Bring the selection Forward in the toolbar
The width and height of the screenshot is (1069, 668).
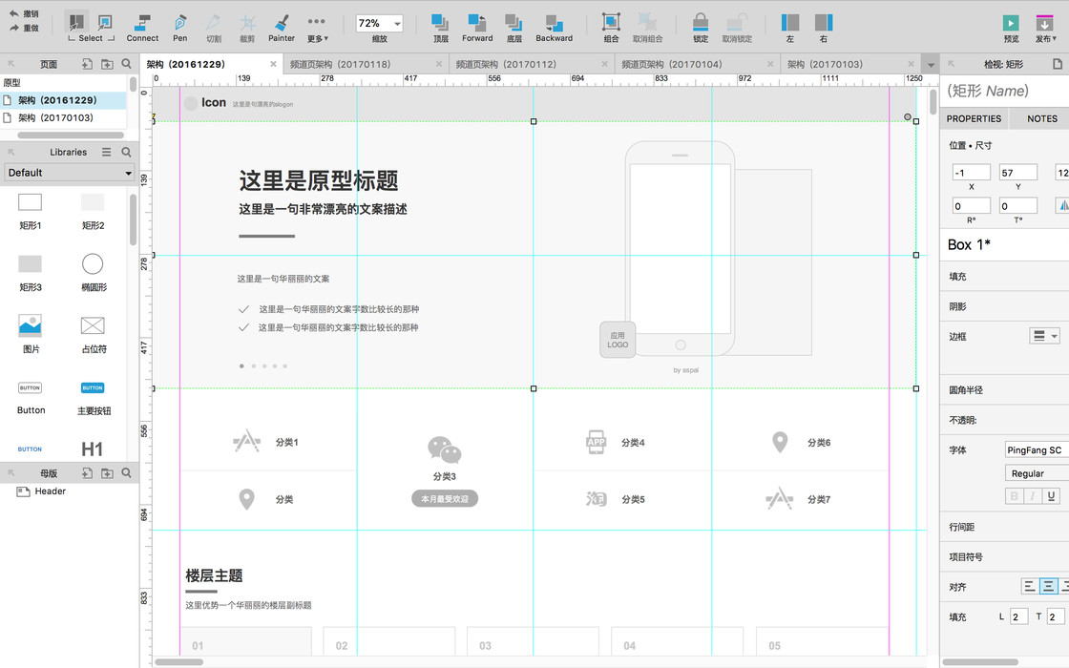click(x=477, y=28)
